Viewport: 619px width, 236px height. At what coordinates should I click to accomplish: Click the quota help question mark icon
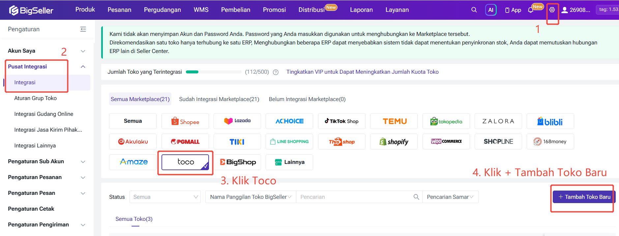point(276,72)
